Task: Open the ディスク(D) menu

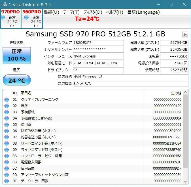Action: click(93, 12)
